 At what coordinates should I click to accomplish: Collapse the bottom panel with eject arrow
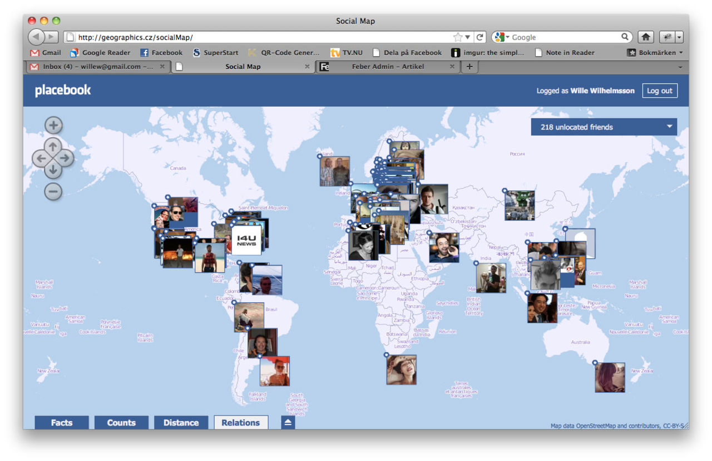pos(288,423)
